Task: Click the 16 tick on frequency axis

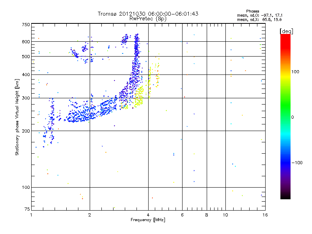Action: click(264, 215)
